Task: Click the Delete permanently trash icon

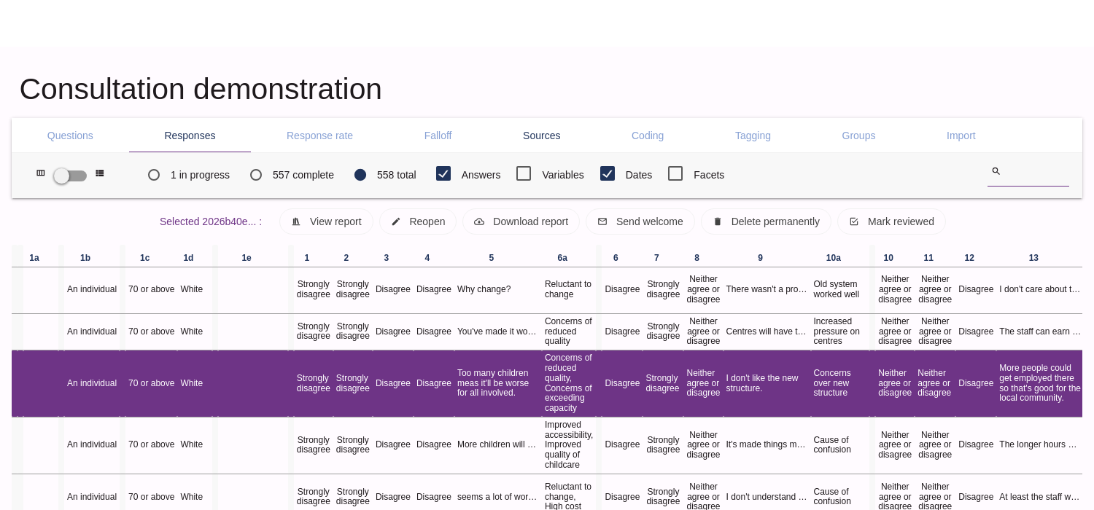Action: coord(718,221)
